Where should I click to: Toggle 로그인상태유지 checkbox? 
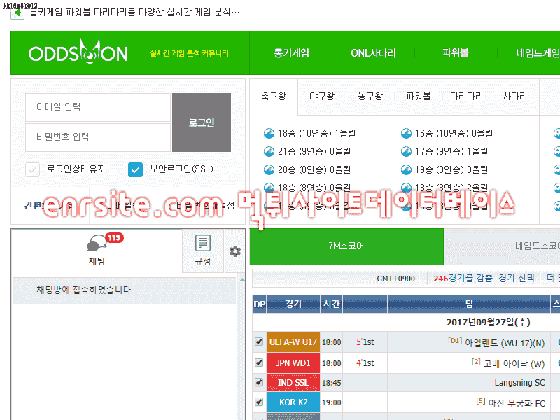point(32,169)
